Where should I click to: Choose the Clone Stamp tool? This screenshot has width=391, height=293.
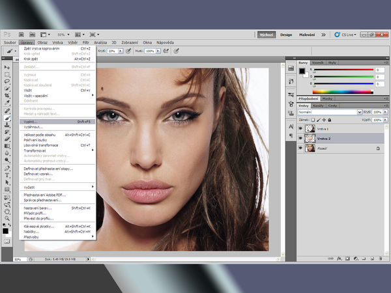coord(7,124)
